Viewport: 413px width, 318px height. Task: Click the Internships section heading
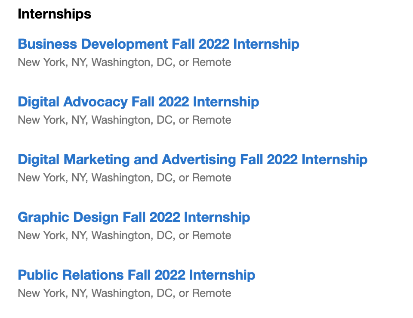[x=54, y=14]
